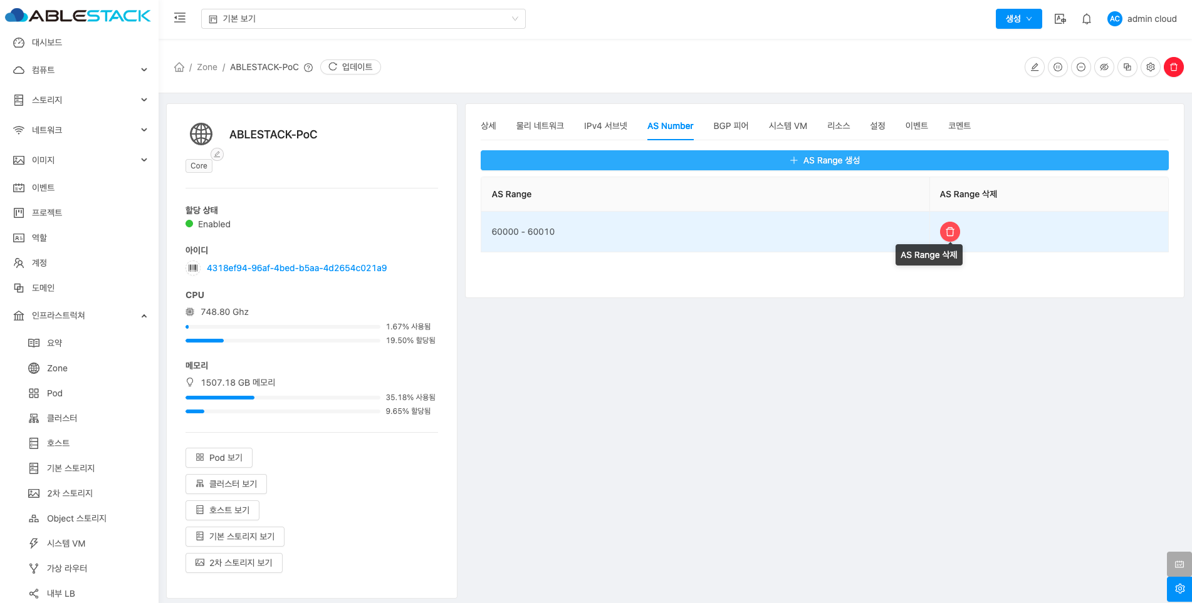
Task: Open Zone in the infrastructure sidebar
Action: click(x=57, y=368)
